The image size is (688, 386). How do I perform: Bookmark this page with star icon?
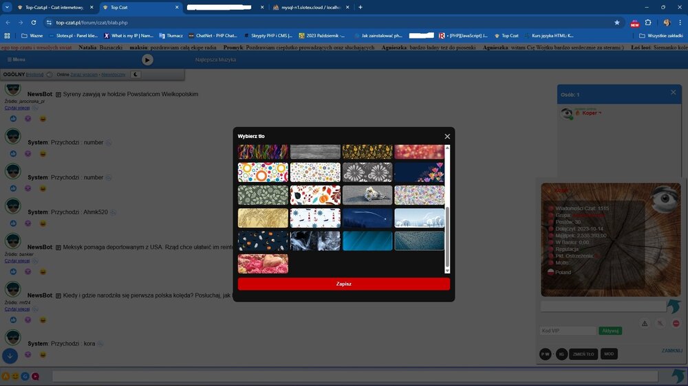click(x=617, y=23)
